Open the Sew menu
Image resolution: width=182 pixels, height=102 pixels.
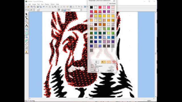click(x=42, y=4)
